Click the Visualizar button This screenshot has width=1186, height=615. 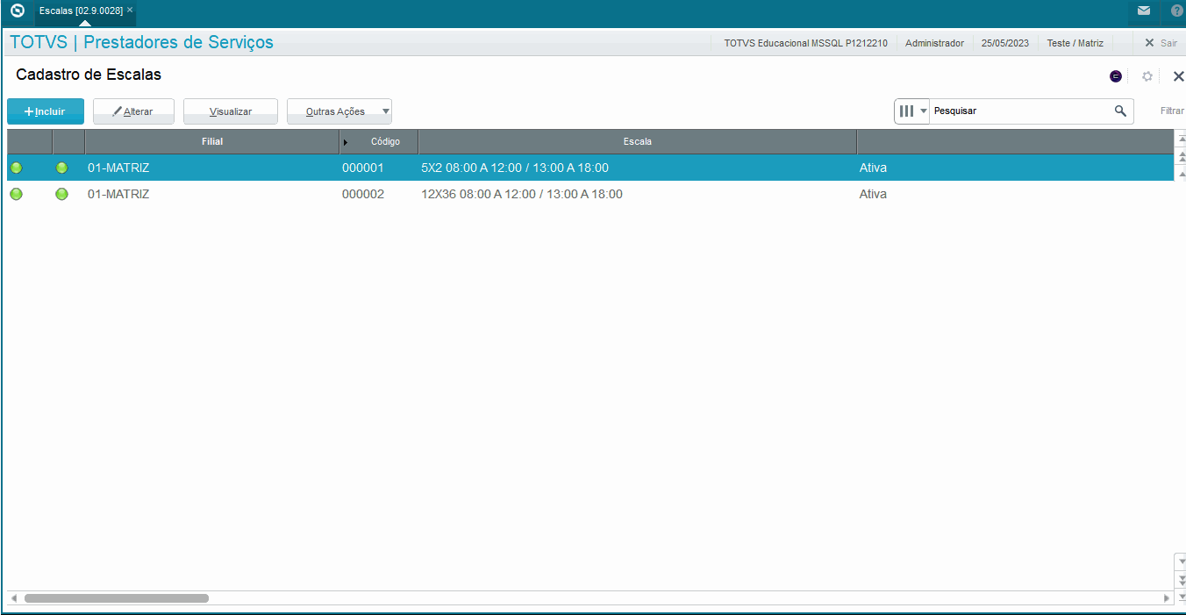pos(231,111)
